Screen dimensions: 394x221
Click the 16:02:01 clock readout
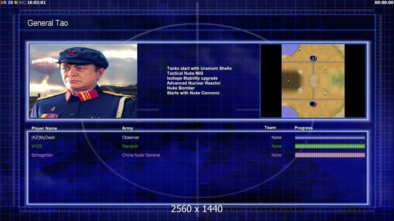(37, 3)
